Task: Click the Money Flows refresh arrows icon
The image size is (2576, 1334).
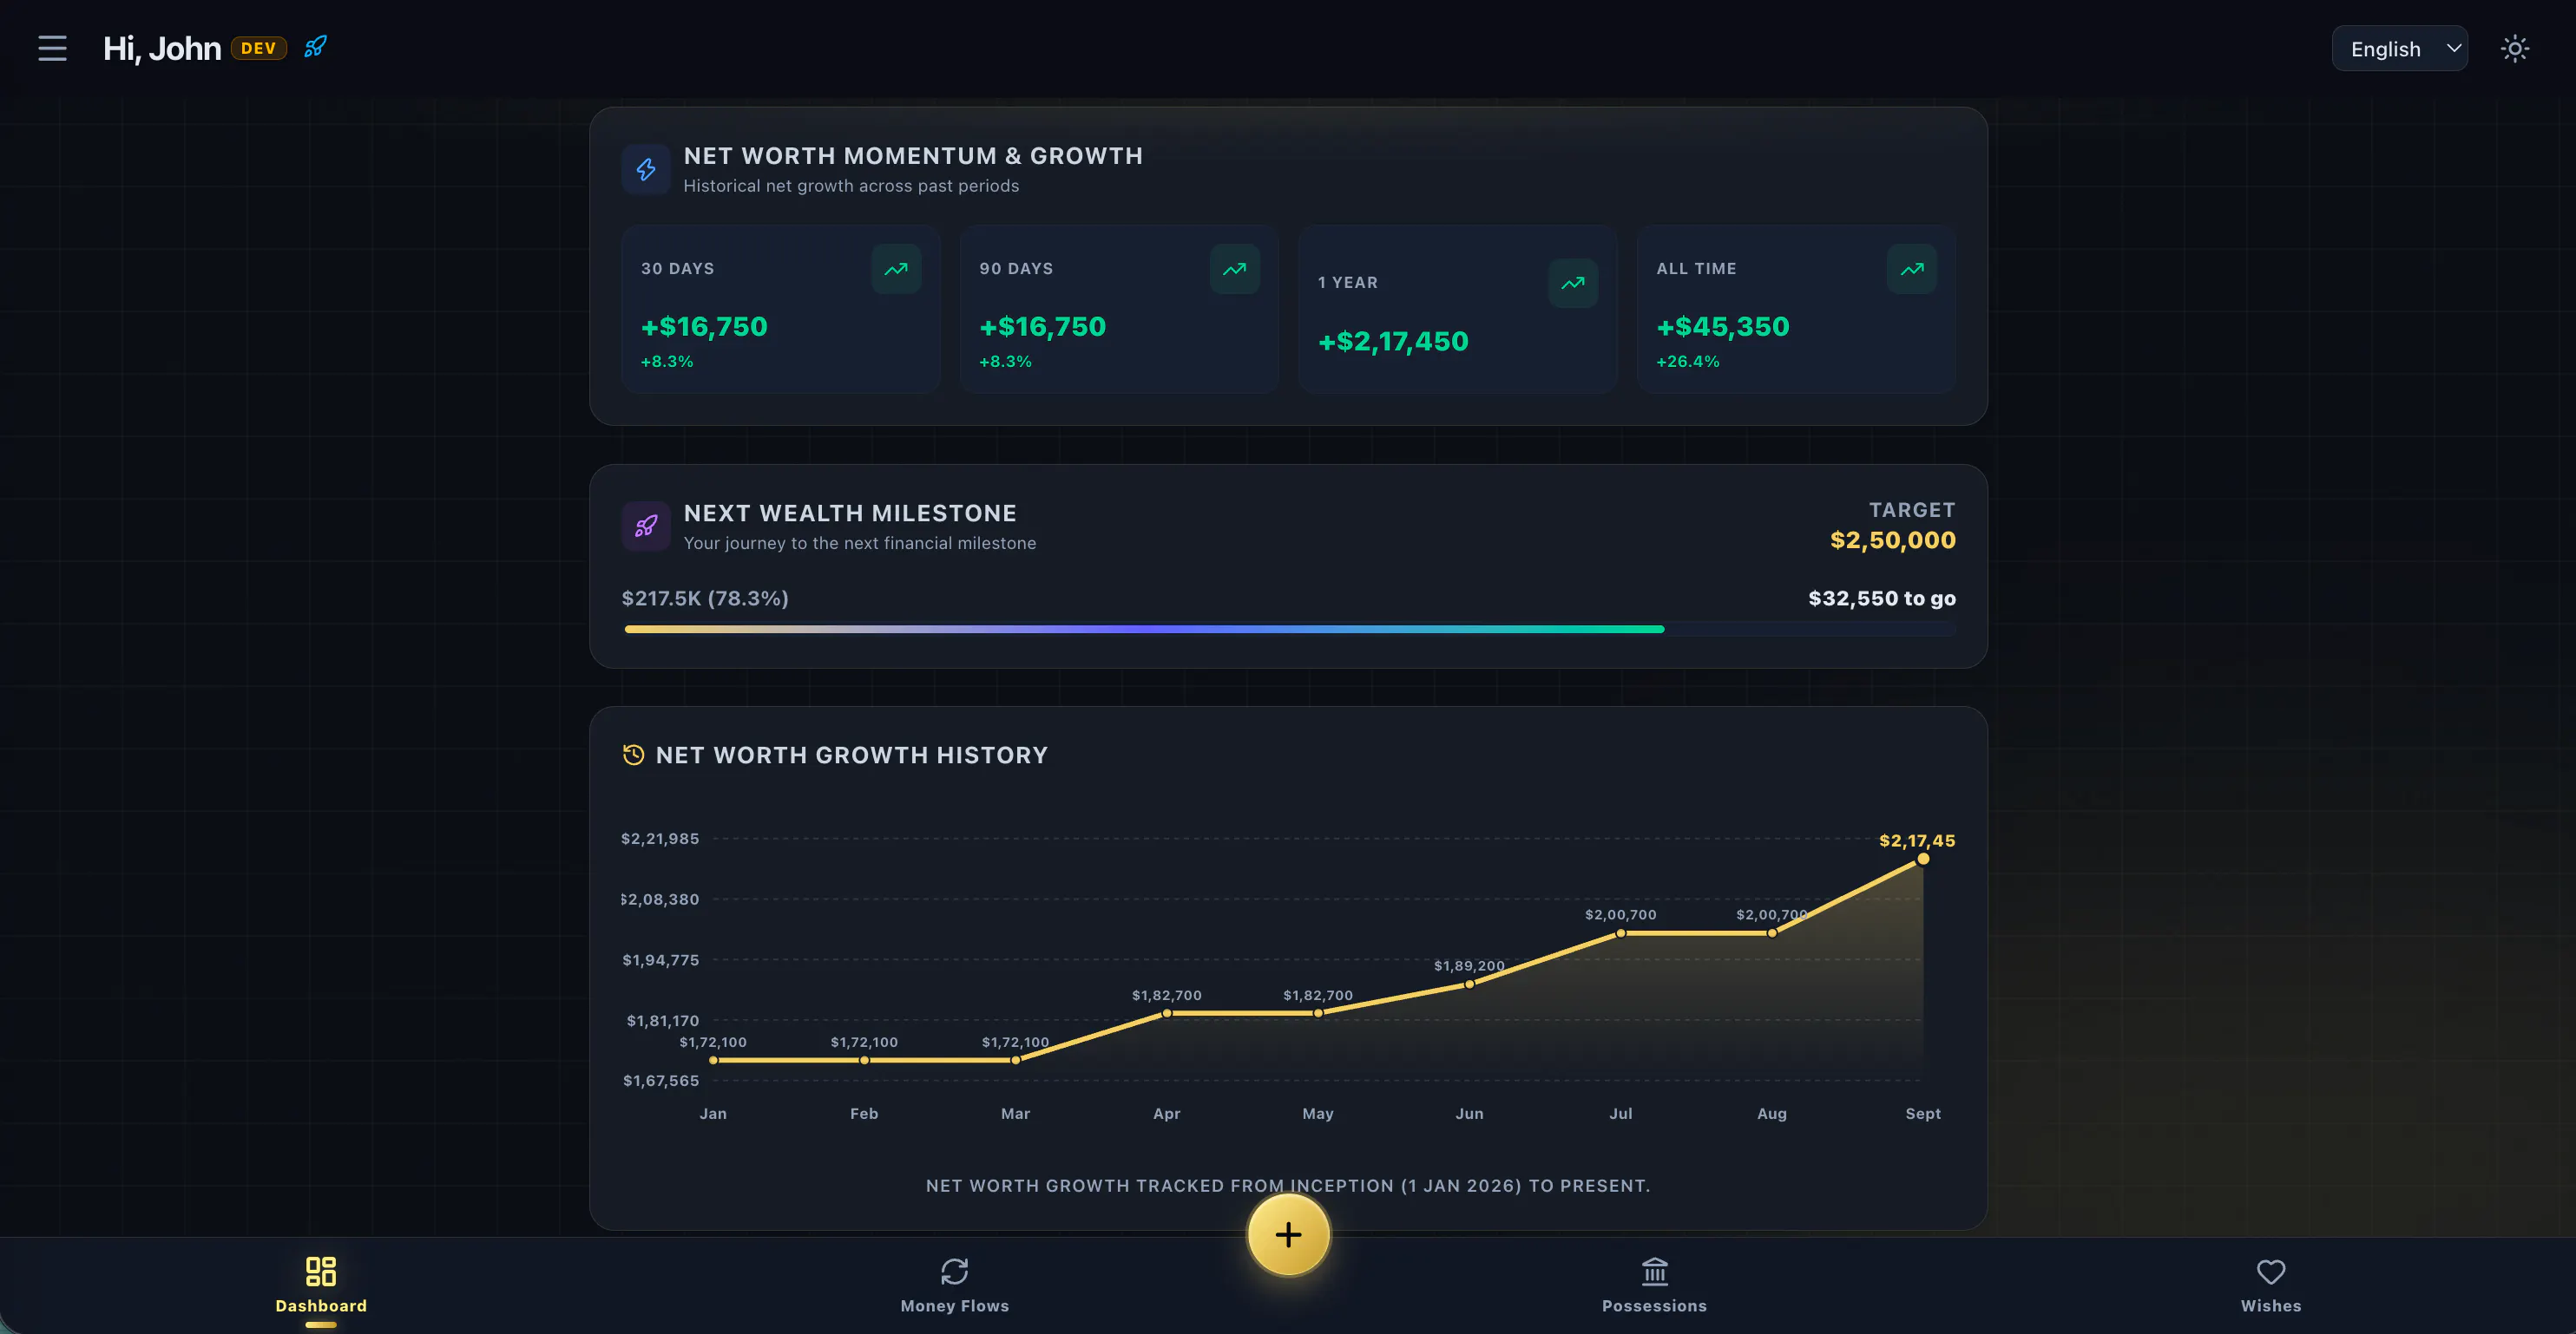Action: (954, 1271)
